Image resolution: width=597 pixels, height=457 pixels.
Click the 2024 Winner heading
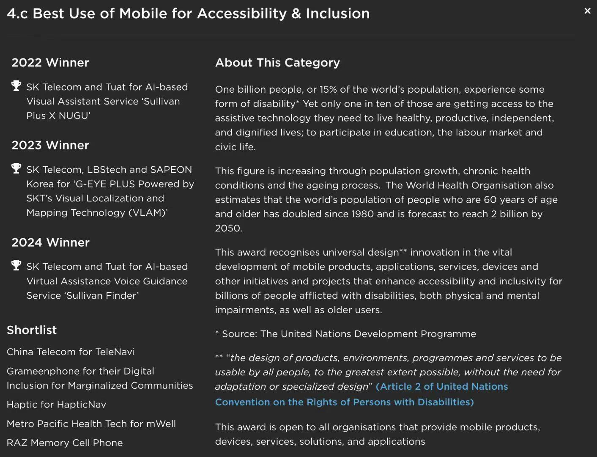click(50, 242)
